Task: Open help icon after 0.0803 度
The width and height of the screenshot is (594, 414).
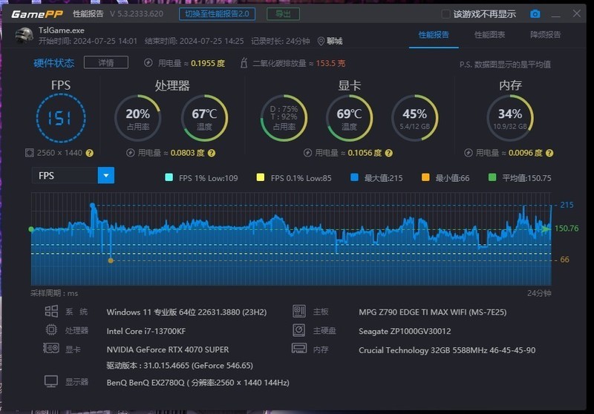Action: coord(212,153)
